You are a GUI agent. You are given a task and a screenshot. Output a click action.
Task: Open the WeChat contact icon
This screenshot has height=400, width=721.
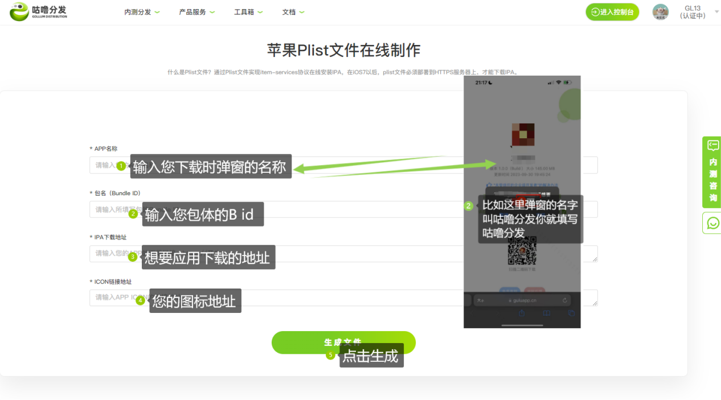[712, 223]
